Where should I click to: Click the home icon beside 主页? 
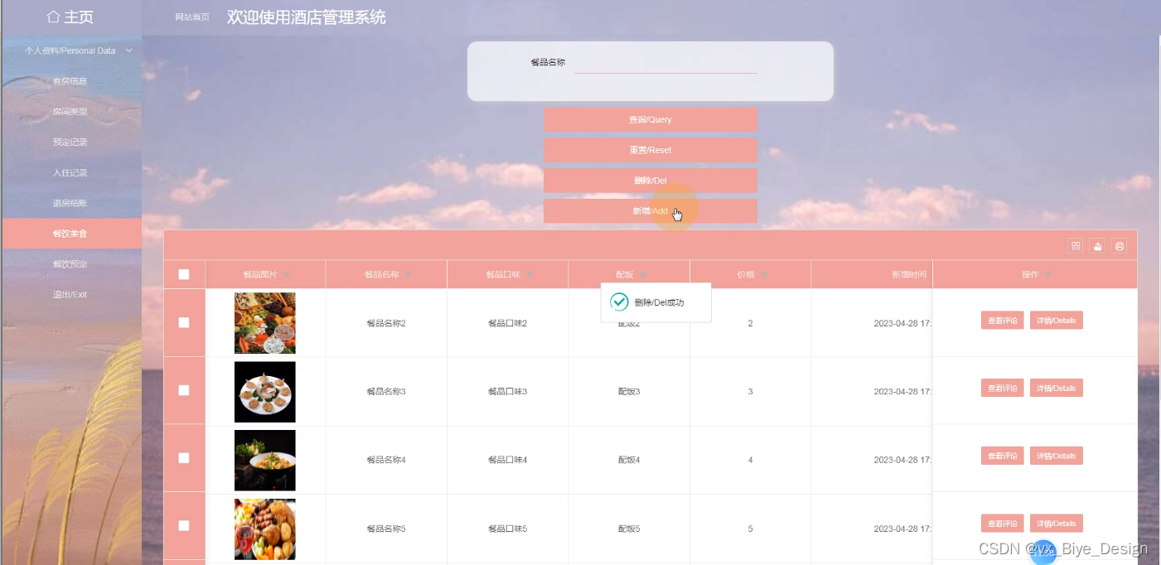click(54, 17)
